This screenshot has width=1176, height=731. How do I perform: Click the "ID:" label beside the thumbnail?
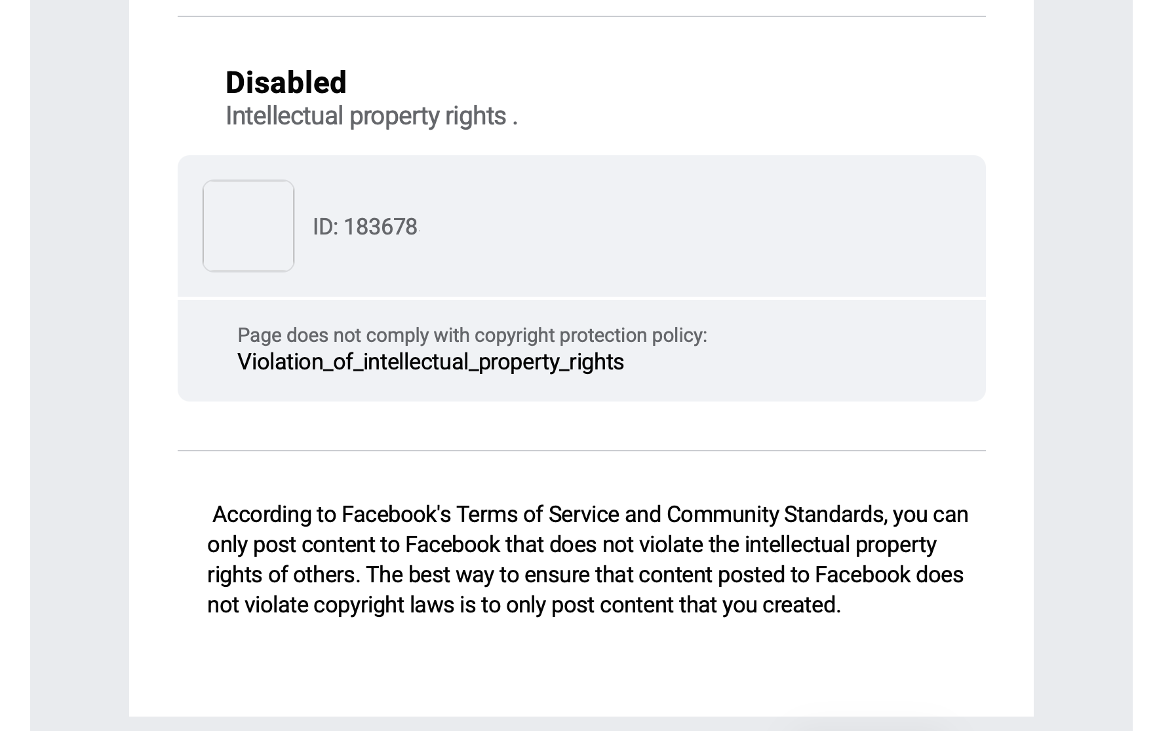tap(325, 227)
